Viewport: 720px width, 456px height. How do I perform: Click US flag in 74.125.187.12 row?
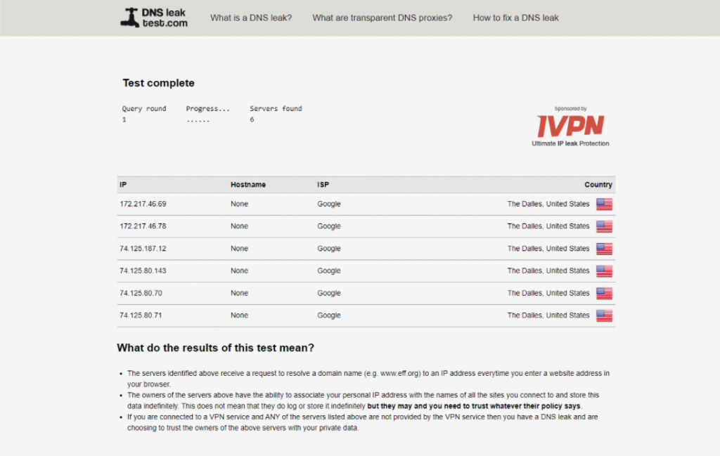604,249
